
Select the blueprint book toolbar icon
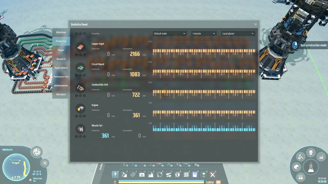(195, 174)
